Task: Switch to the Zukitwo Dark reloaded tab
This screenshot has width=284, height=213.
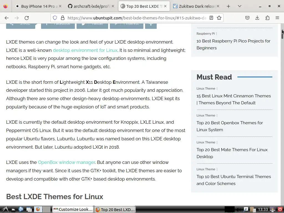Action: tap(196, 6)
